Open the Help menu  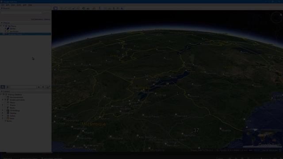tap(30, 5)
